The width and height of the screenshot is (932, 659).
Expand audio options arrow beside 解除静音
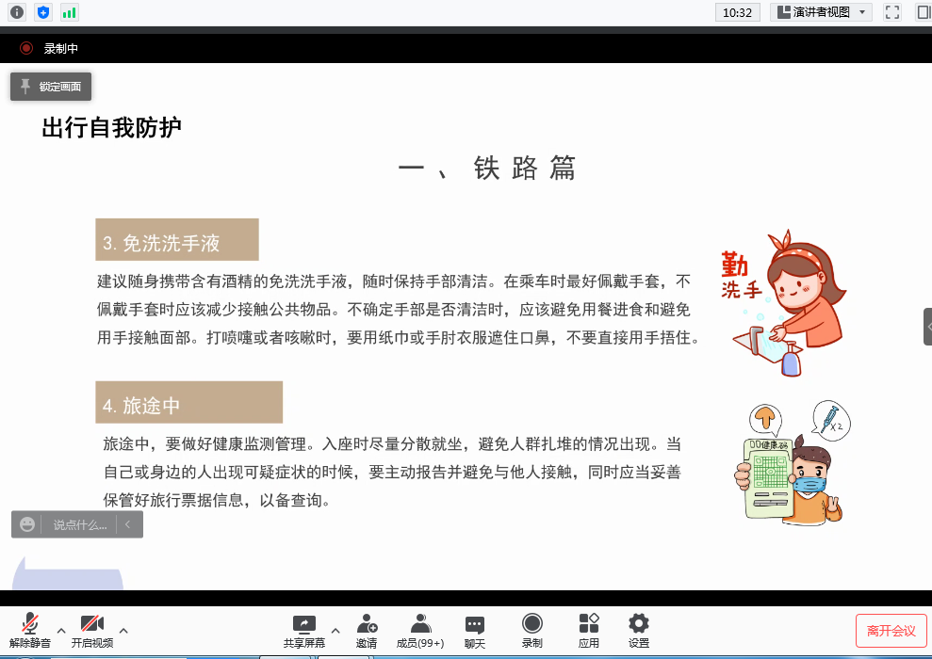click(61, 630)
